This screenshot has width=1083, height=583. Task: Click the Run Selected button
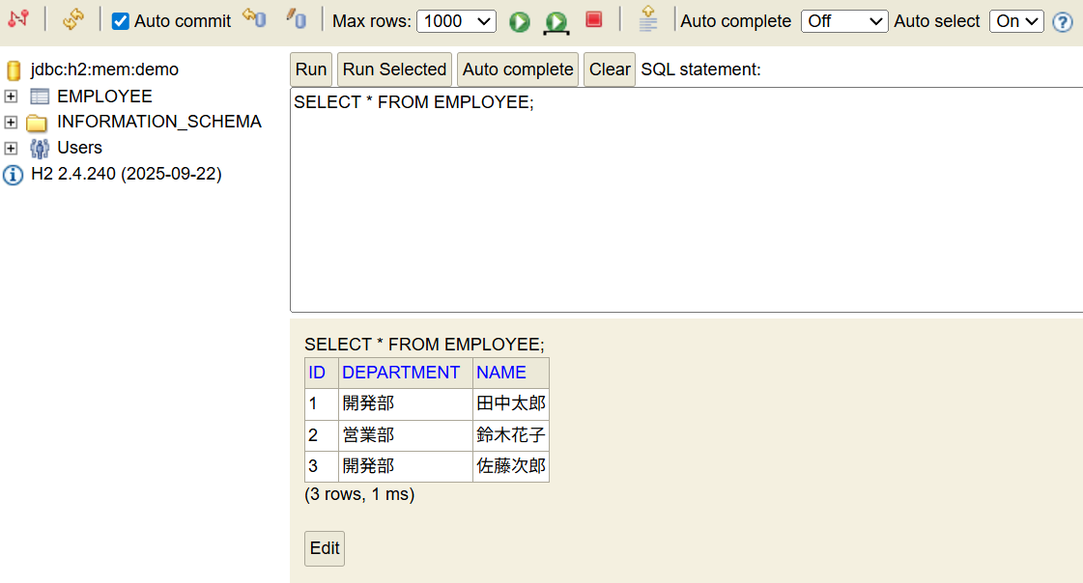click(x=394, y=69)
